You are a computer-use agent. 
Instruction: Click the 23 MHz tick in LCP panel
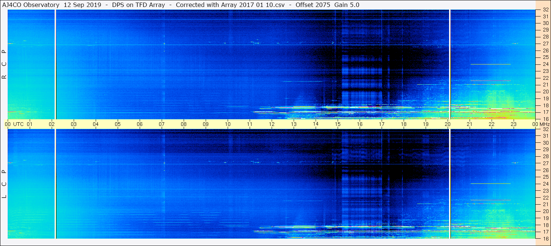point(546,191)
